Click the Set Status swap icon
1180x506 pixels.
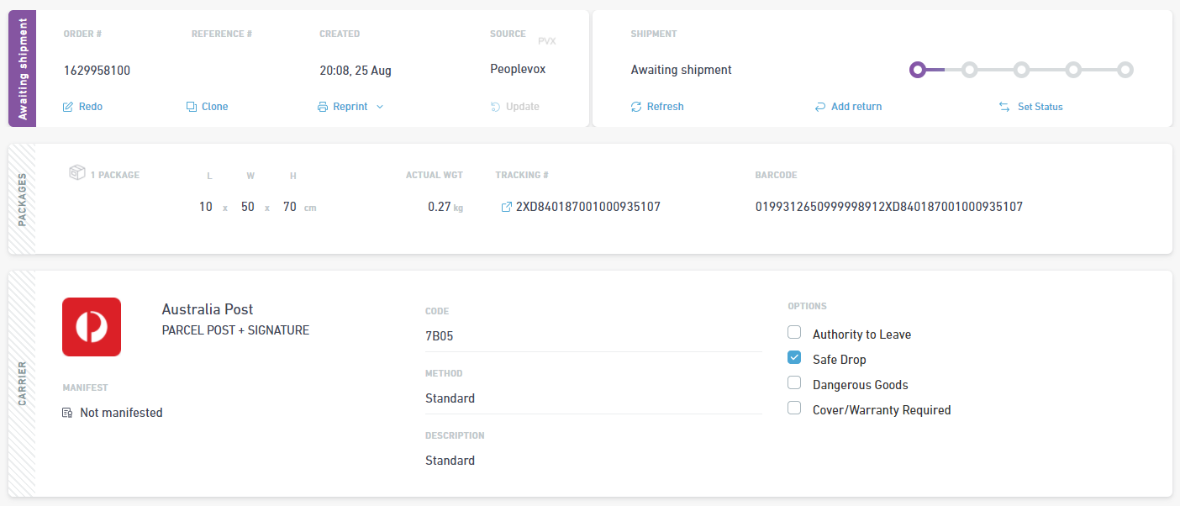click(1004, 107)
